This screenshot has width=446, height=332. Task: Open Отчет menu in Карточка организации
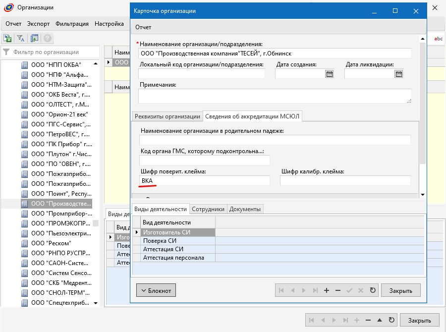143,27
